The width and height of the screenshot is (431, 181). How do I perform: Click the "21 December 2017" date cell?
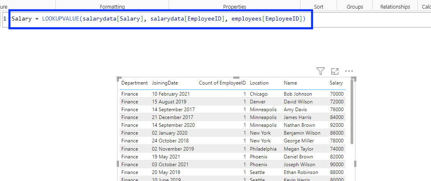tap(173, 117)
